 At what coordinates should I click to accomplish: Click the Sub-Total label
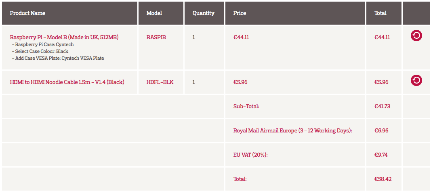click(246, 106)
